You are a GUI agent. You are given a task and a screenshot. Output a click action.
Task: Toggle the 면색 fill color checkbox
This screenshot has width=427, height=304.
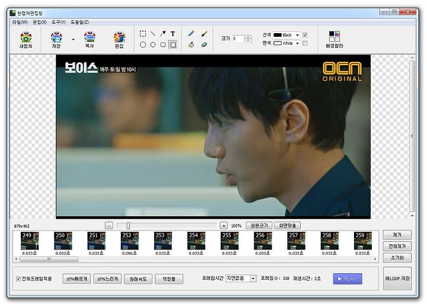click(x=305, y=43)
